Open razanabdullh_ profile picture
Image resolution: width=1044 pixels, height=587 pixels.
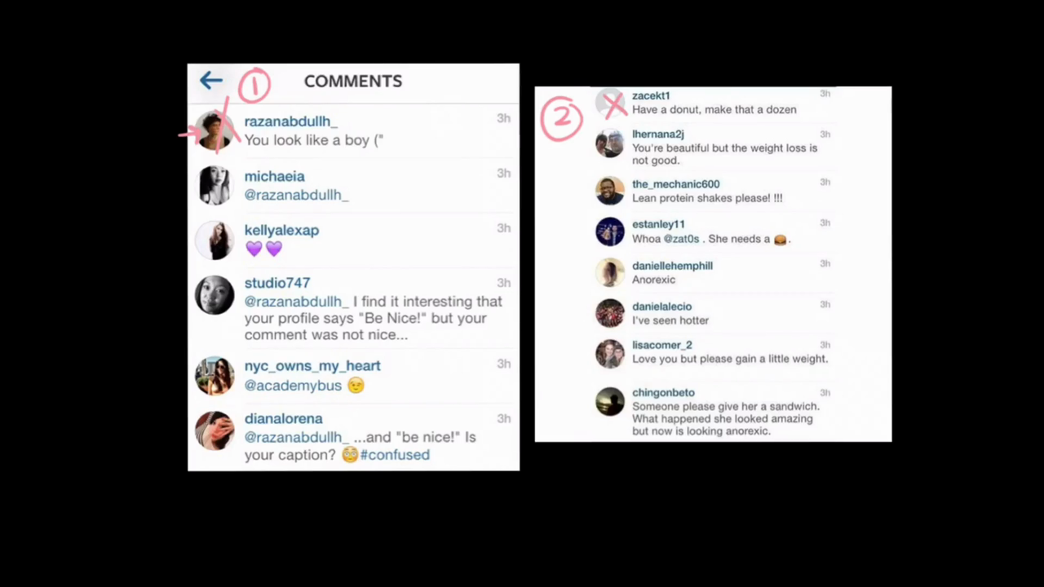click(x=215, y=130)
